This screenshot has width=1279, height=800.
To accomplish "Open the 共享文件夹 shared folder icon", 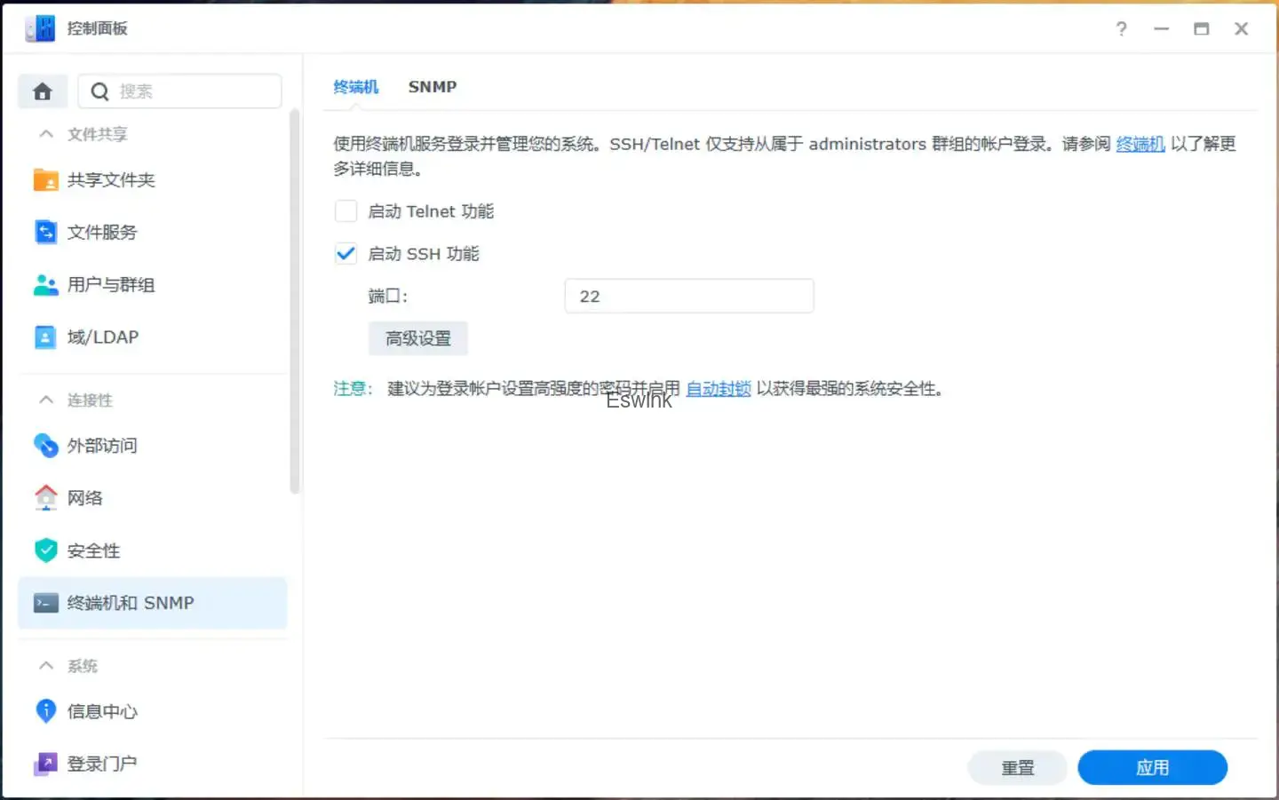I will [45, 180].
